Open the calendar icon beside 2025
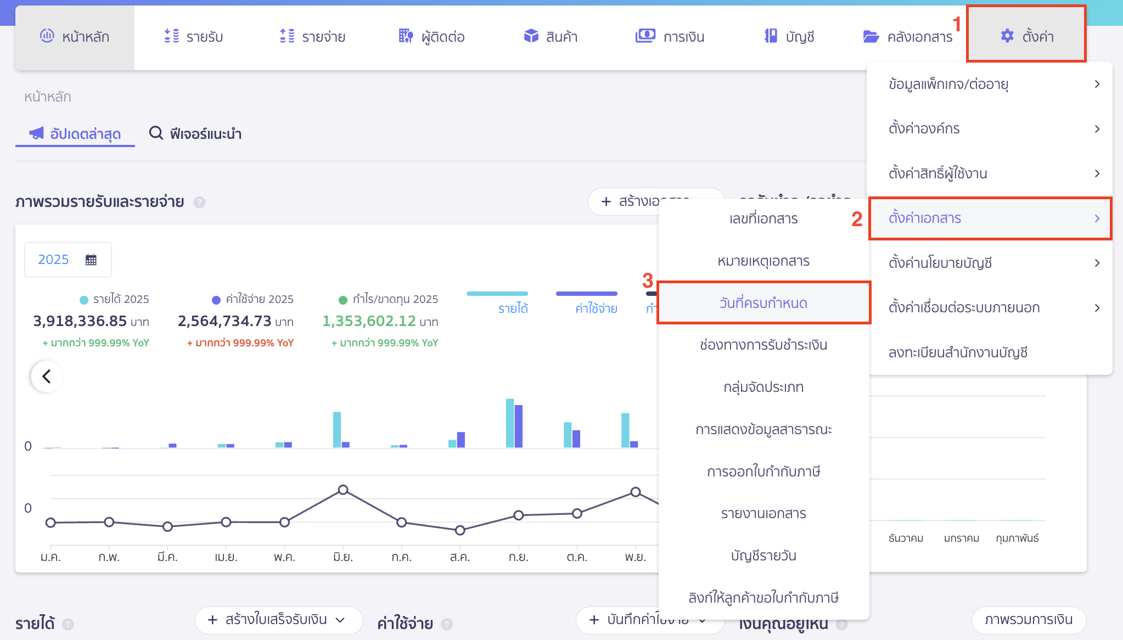This screenshot has height=640, width=1123. pyautogui.click(x=91, y=259)
